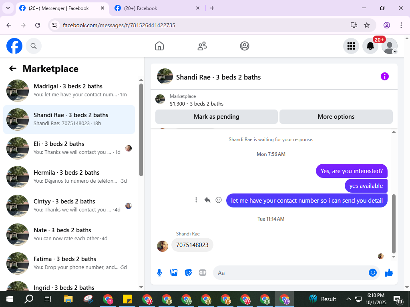Viewport: 410px width, 307px height.
Task: Click Shandi Rae's avatar beside phone number
Action: 163,246
